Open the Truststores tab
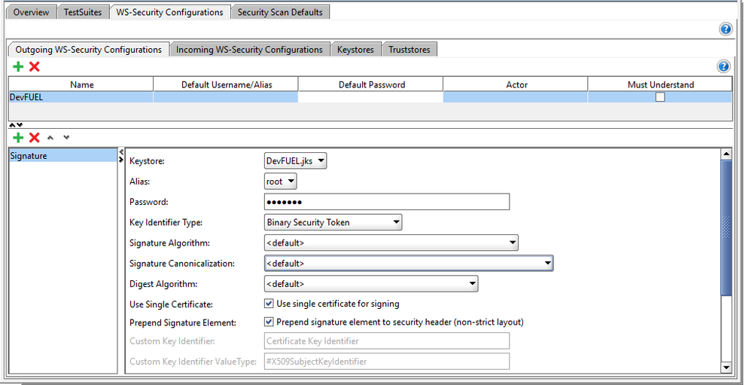 409,50
